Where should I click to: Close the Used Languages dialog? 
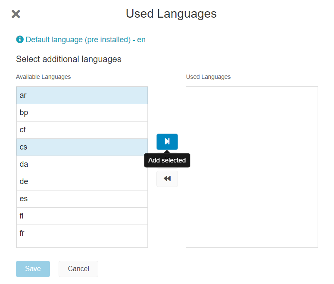click(16, 14)
